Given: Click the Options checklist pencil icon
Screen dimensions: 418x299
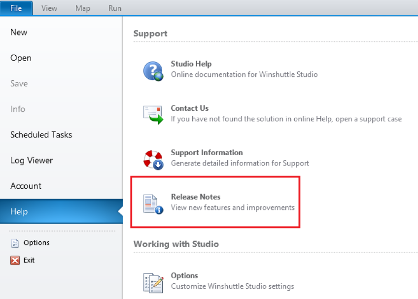Looking at the screenshot, I should [x=153, y=283].
